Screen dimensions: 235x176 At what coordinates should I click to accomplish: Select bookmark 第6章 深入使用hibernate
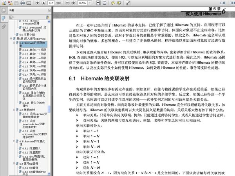click(31, 39)
